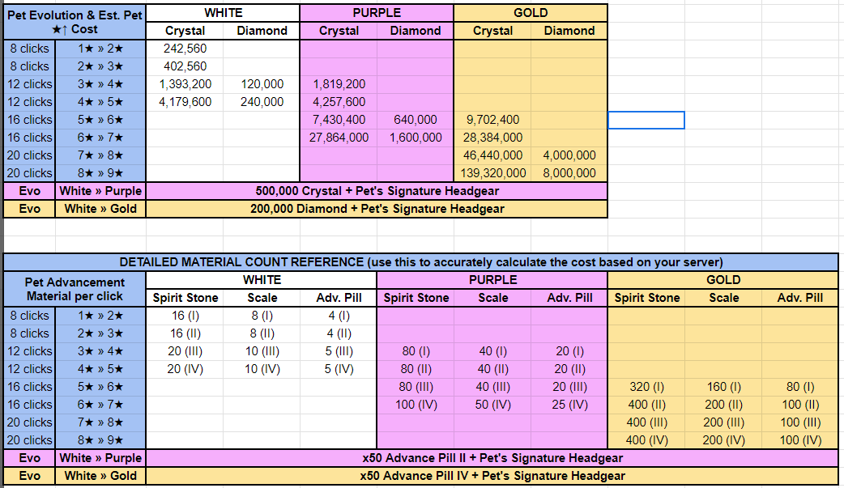Click the gold 9,702,400 crystal cell
844x488 pixels.
click(x=492, y=120)
